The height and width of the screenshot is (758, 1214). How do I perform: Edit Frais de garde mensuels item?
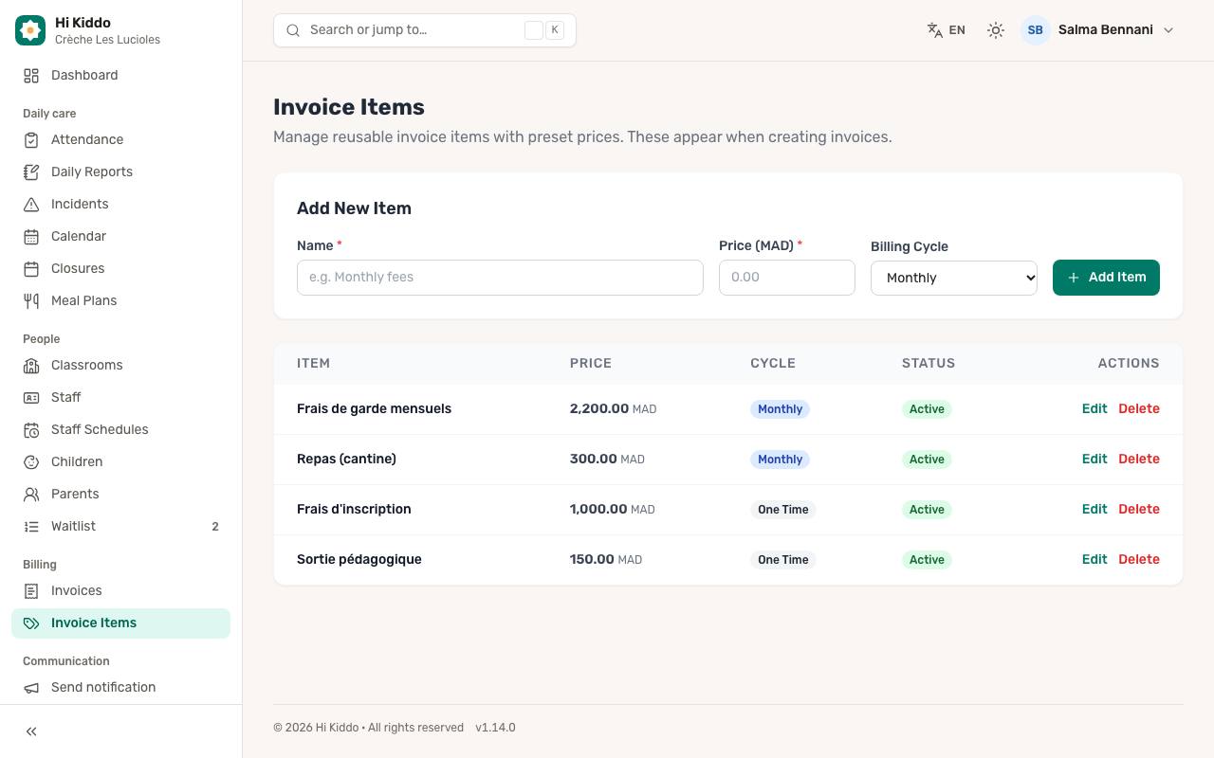click(1094, 408)
